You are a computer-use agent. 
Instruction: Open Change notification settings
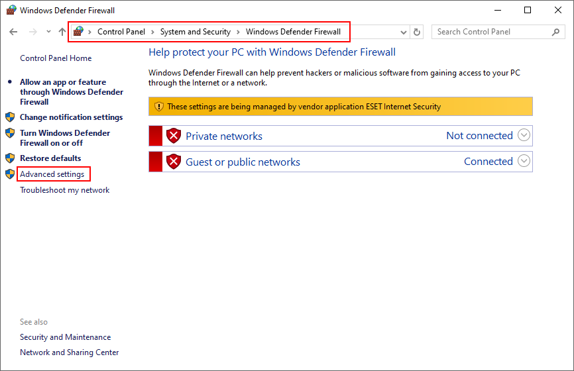pos(72,117)
